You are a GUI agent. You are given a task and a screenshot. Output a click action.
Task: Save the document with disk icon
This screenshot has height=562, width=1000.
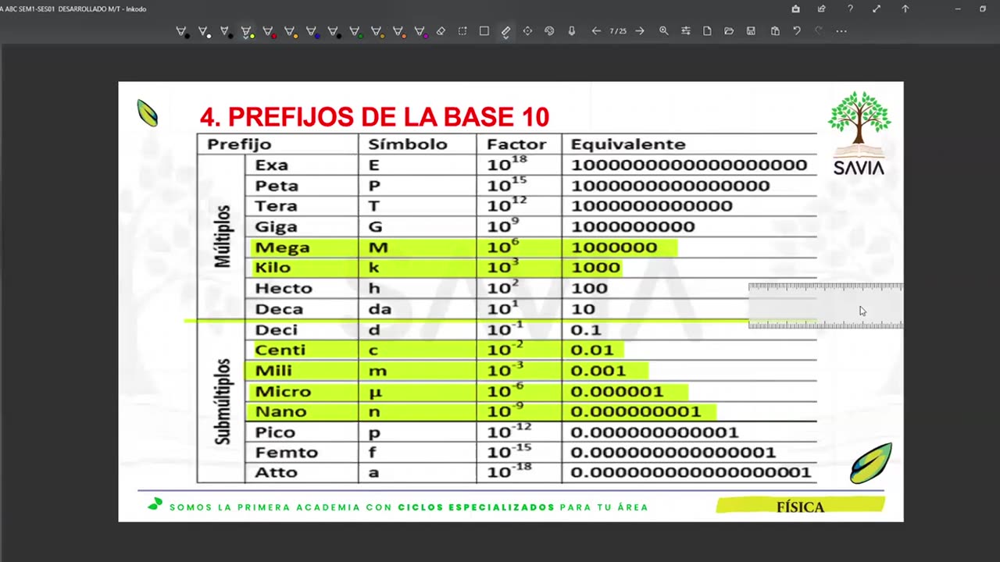pyautogui.click(x=751, y=31)
